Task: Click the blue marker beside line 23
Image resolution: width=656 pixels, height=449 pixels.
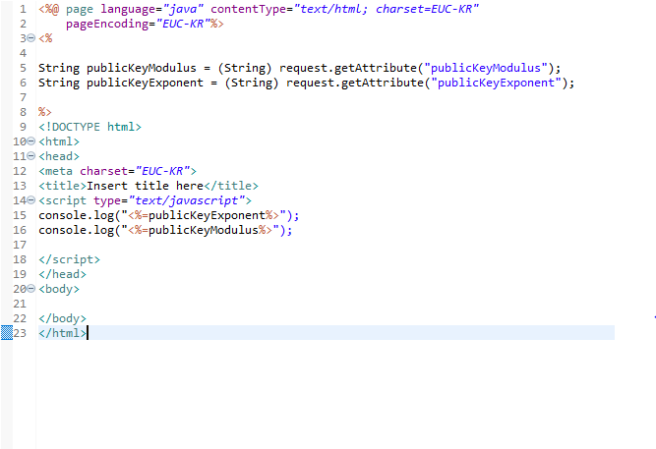Action: coord(7,333)
